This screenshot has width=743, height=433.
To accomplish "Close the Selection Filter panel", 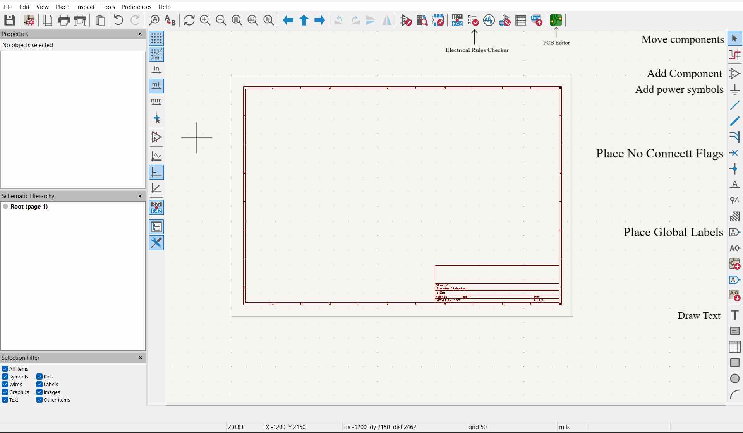I will [x=140, y=358].
